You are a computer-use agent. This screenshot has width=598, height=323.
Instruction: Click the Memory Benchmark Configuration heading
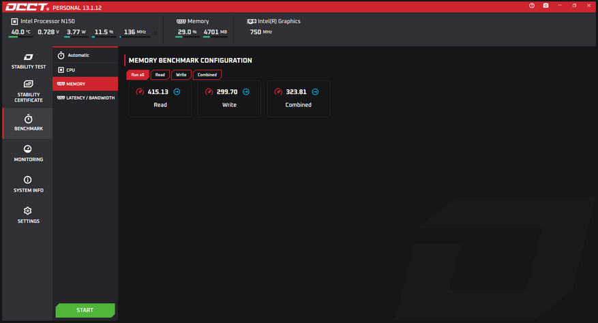(190, 60)
